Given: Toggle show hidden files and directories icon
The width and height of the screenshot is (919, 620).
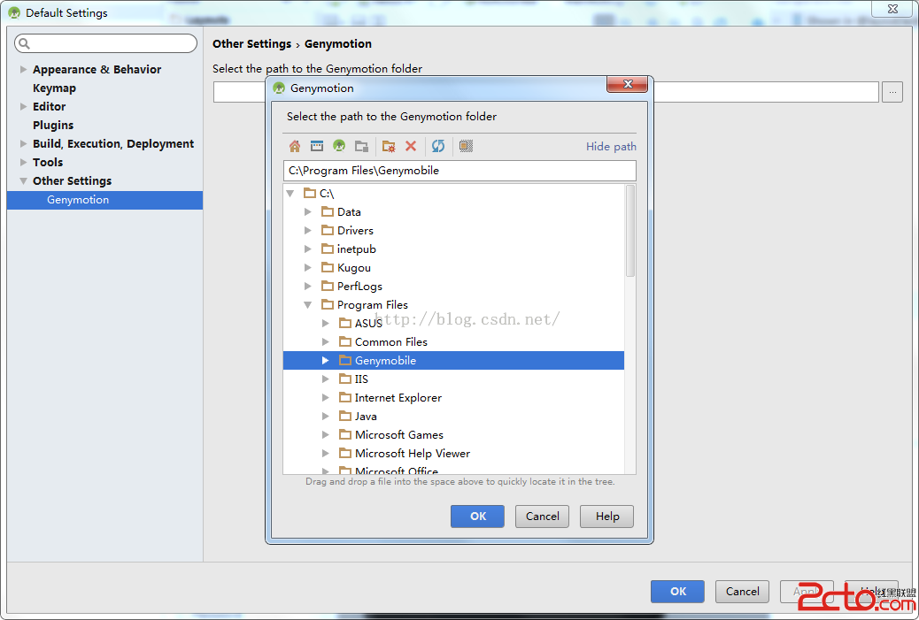Looking at the screenshot, I should [x=467, y=146].
